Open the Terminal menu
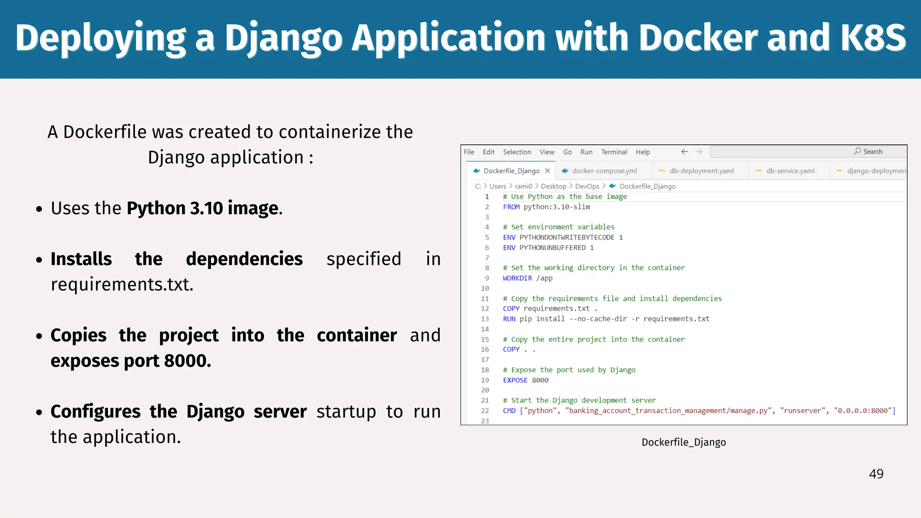Screen dimensions: 921x518 614,152
